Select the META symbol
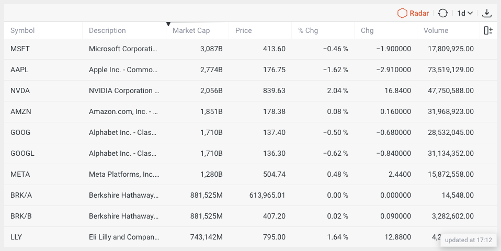This screenshot has height=251, width=501. [20, 174]
